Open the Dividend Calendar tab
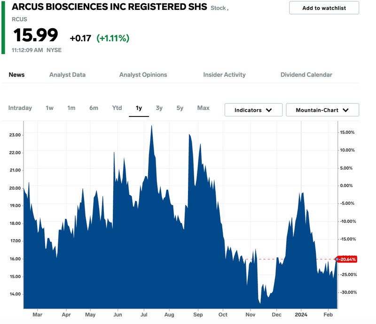This screenshot has height=324, width=376. point(306,75)
